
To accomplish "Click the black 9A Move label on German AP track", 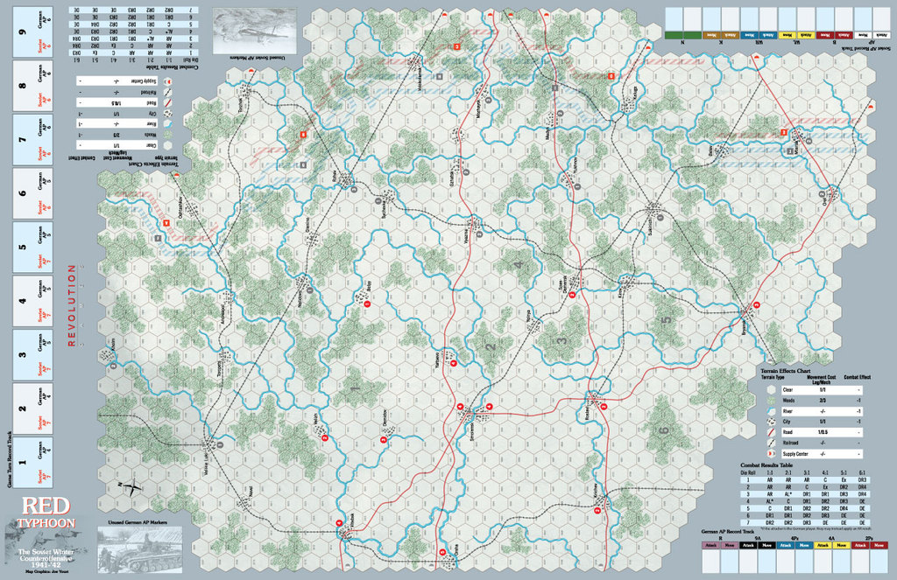I will coord(767,545).
